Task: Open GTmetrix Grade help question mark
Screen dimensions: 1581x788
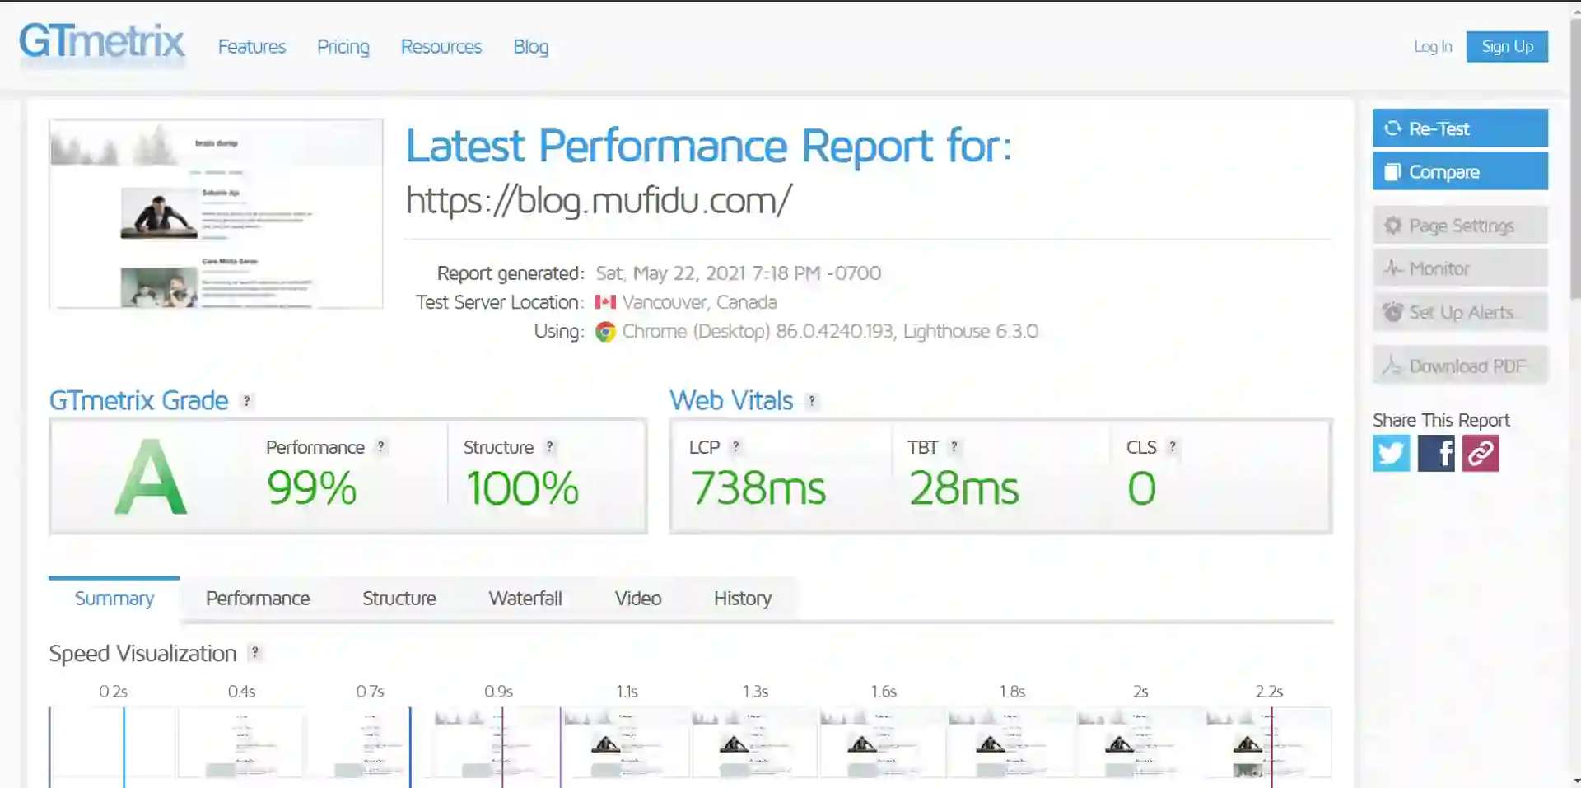Action: (246, 401)
